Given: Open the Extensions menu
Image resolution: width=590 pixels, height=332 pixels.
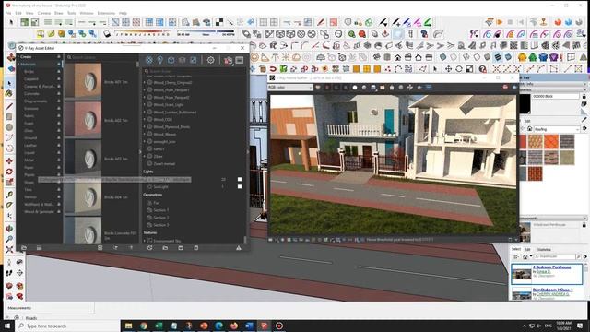Looking at the screenshot, I should 106,13.
